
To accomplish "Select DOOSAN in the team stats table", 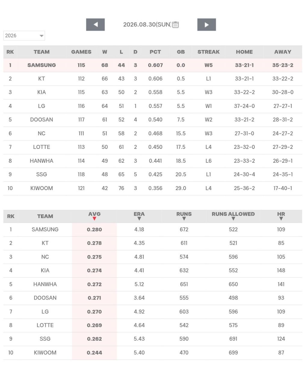I will (x=45, y=298).
